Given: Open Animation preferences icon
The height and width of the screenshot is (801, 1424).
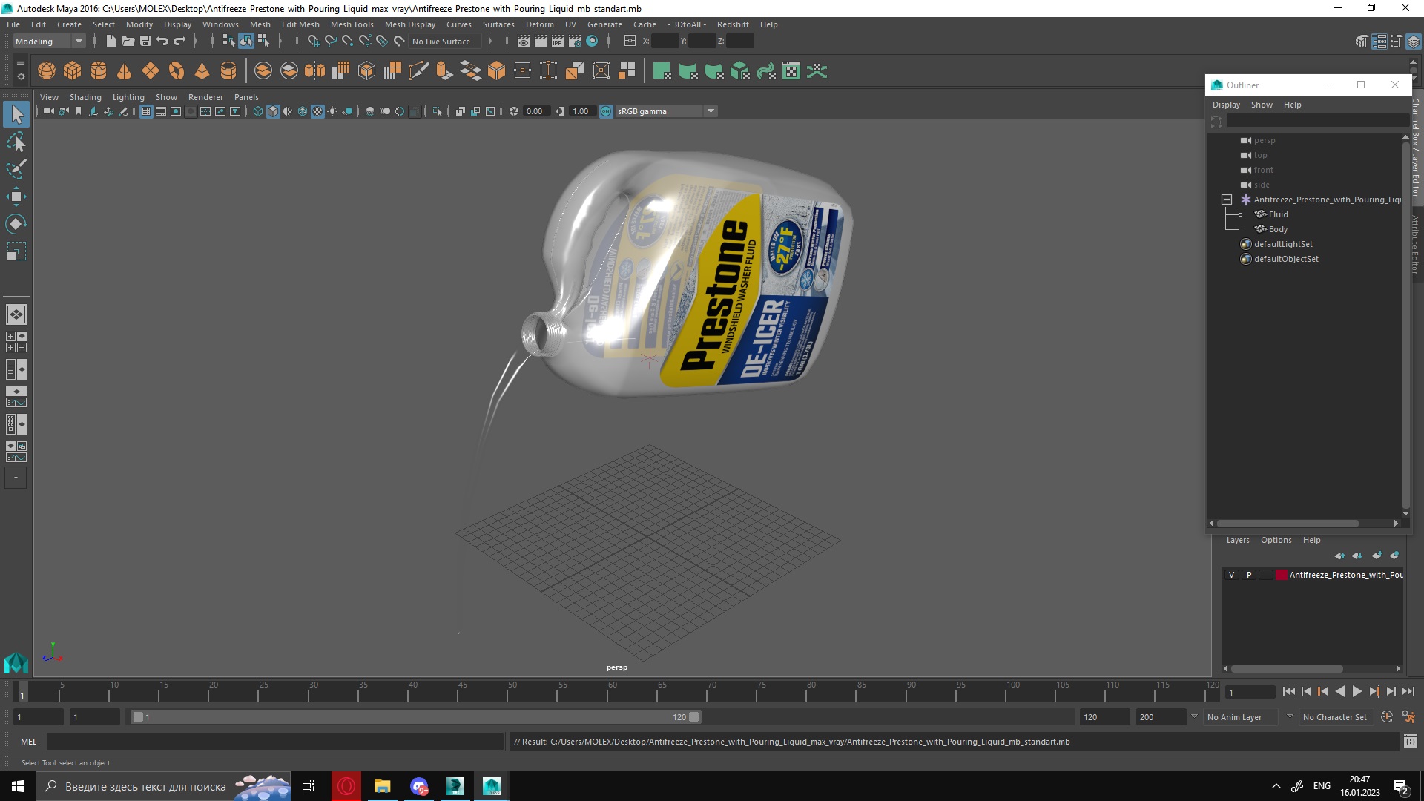Looking at the screenshot, I should [x=1408, y=717].
